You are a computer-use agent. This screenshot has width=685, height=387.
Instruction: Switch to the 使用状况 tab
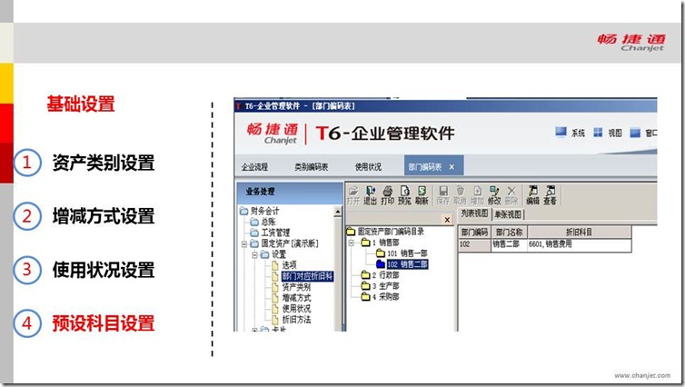click(368, 167)
